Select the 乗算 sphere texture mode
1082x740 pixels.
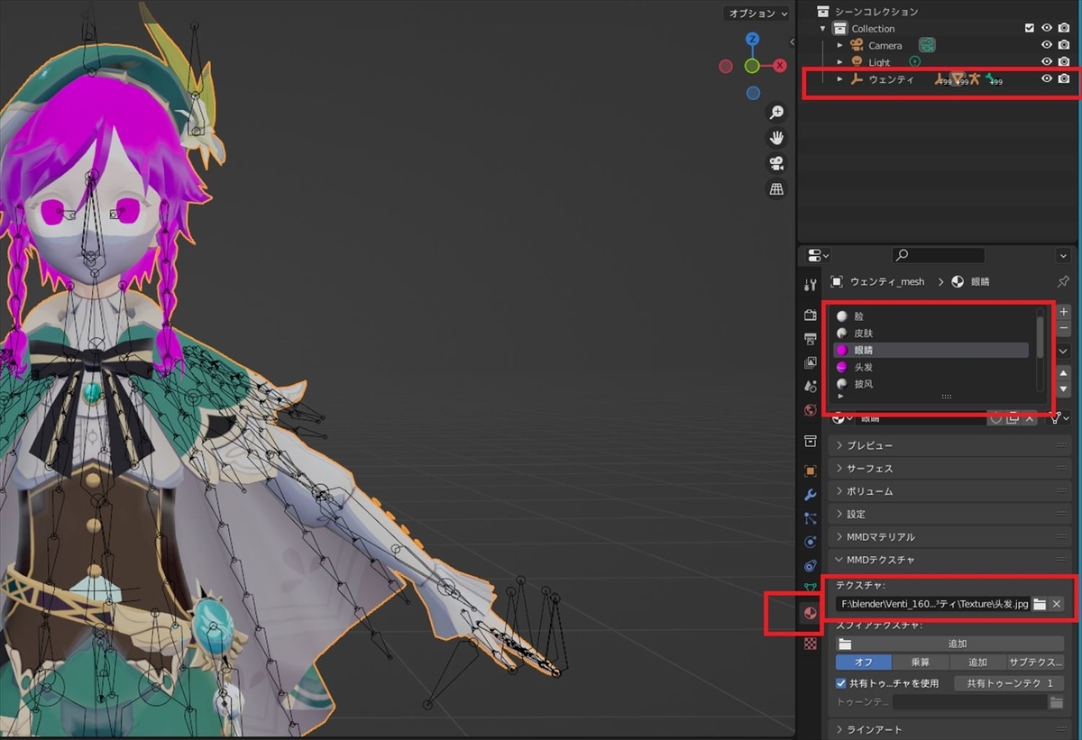pyautogui.click(x=920, y=662)
